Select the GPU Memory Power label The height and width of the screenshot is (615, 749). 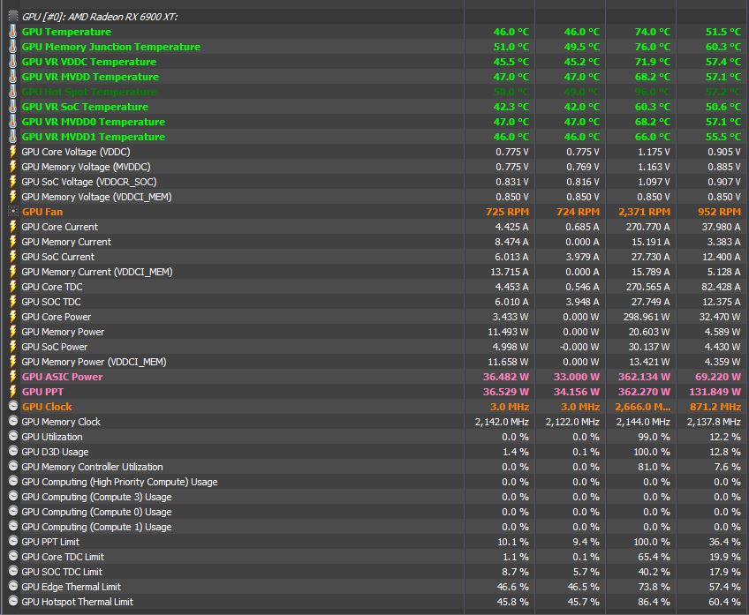click(63, 332)
